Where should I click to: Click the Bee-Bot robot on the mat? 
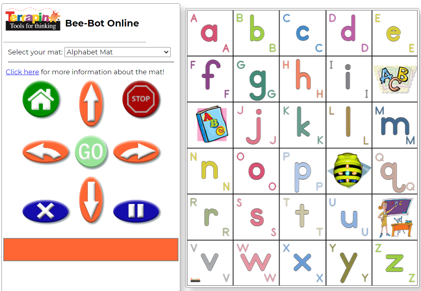pyautogui.click(x=348, y=171)
